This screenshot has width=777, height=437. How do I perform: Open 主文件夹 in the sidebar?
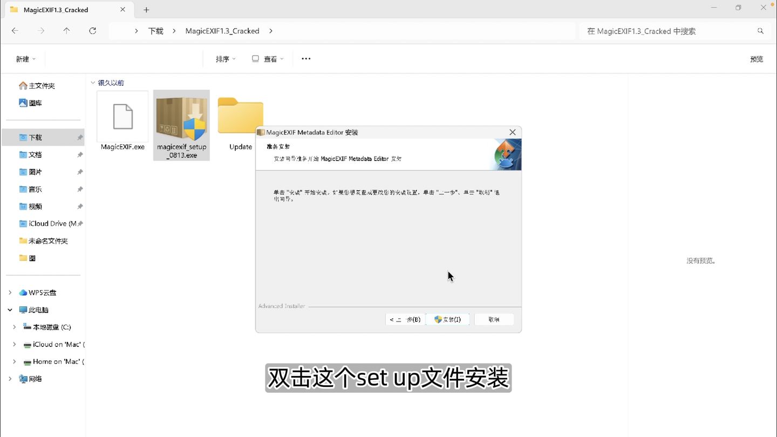click(x=42, y=86)
